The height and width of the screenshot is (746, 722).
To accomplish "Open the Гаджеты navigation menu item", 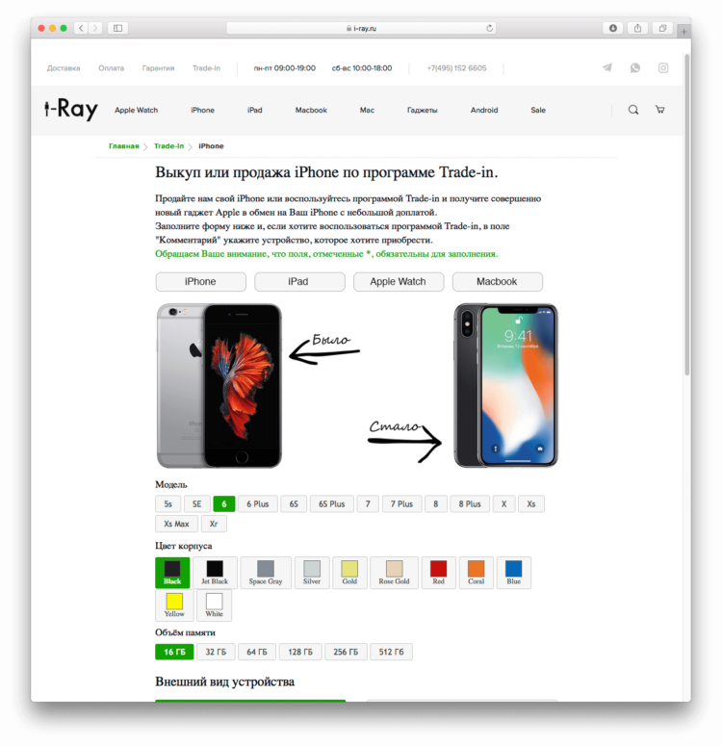I will coord(423,110).
